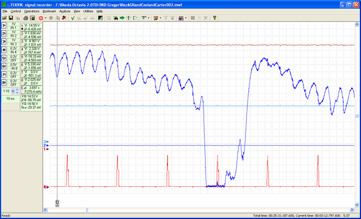Click the horizontal scrollbar right arrow

tap(352, 210)
